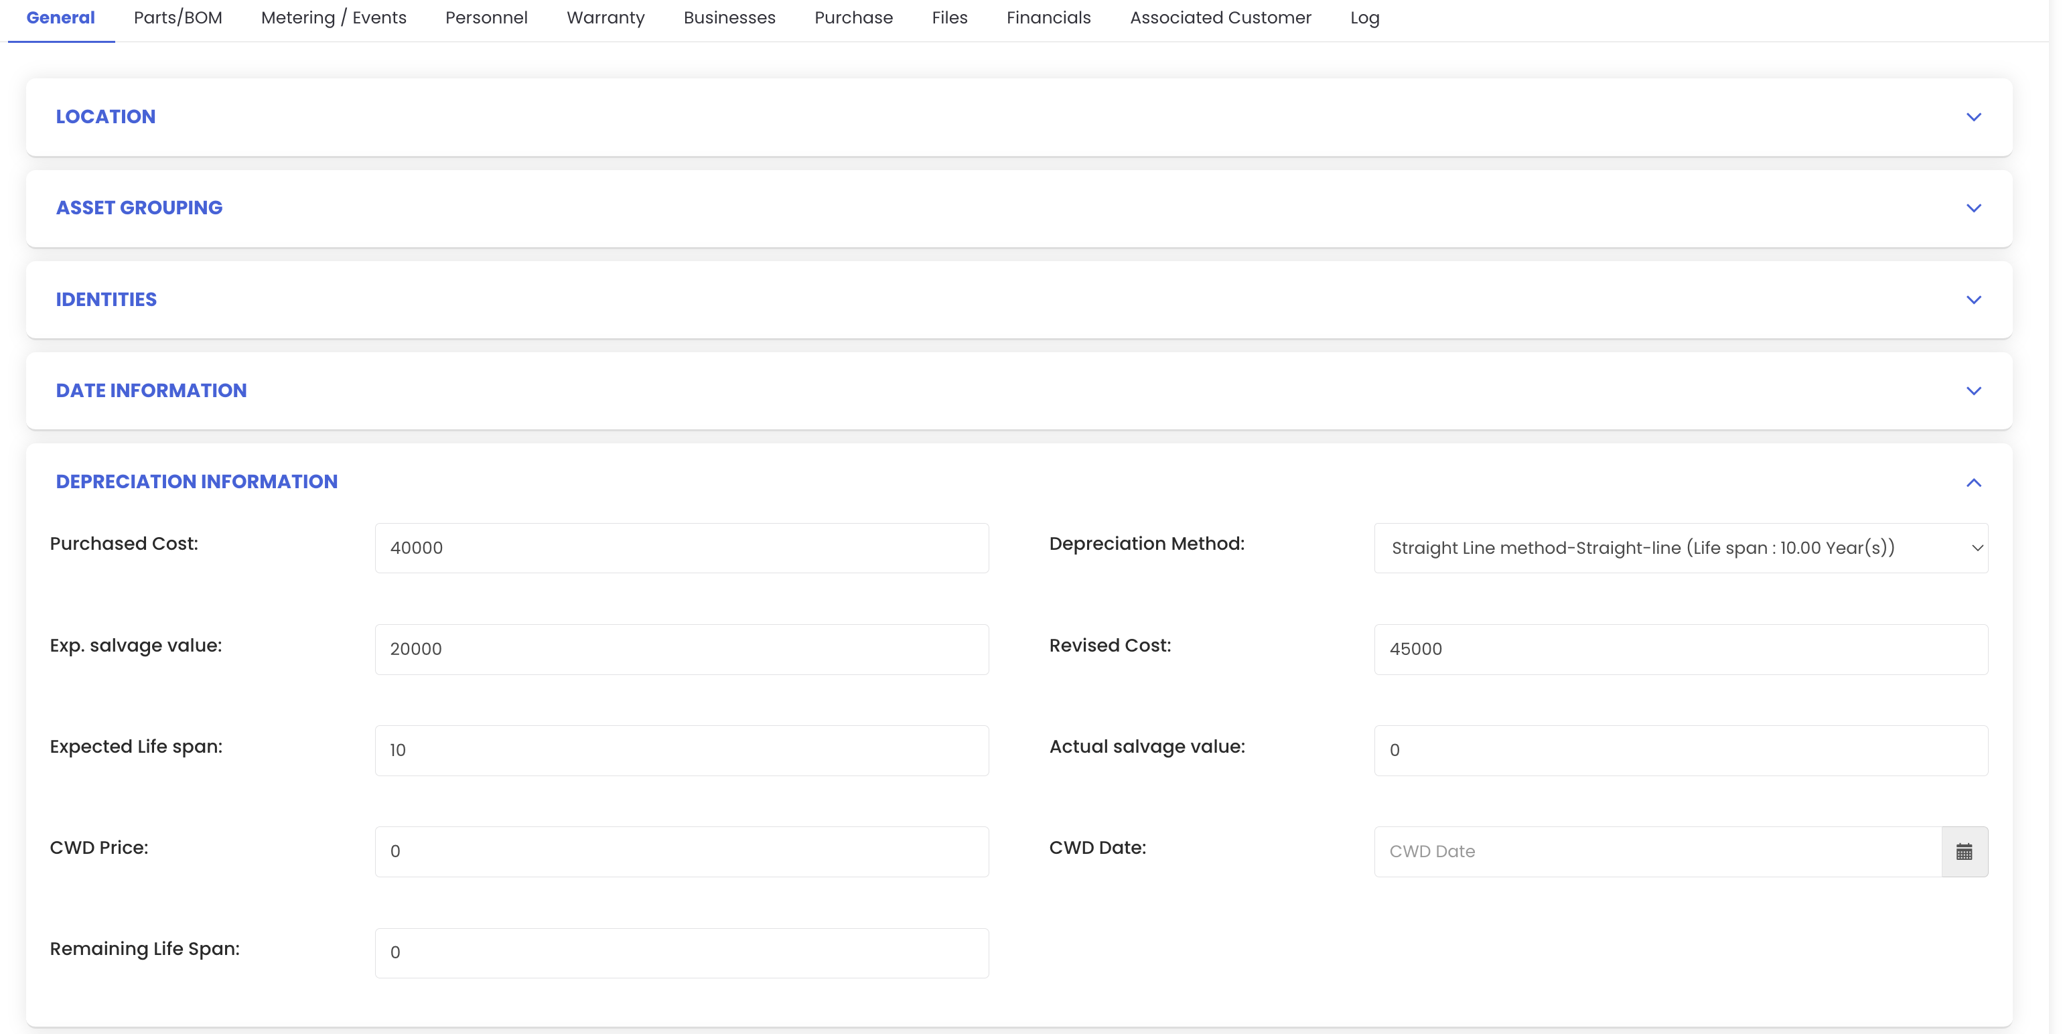Expand the Location section chevron
Image resolution: width=2063 pixels, height=1034 pixels.
tap(1973, 117)
